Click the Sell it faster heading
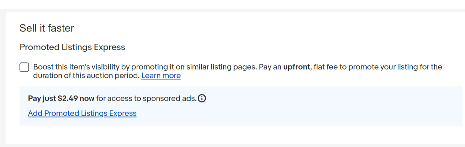The height and width of the screenshot is (147, 465). [x=47, y=28]
